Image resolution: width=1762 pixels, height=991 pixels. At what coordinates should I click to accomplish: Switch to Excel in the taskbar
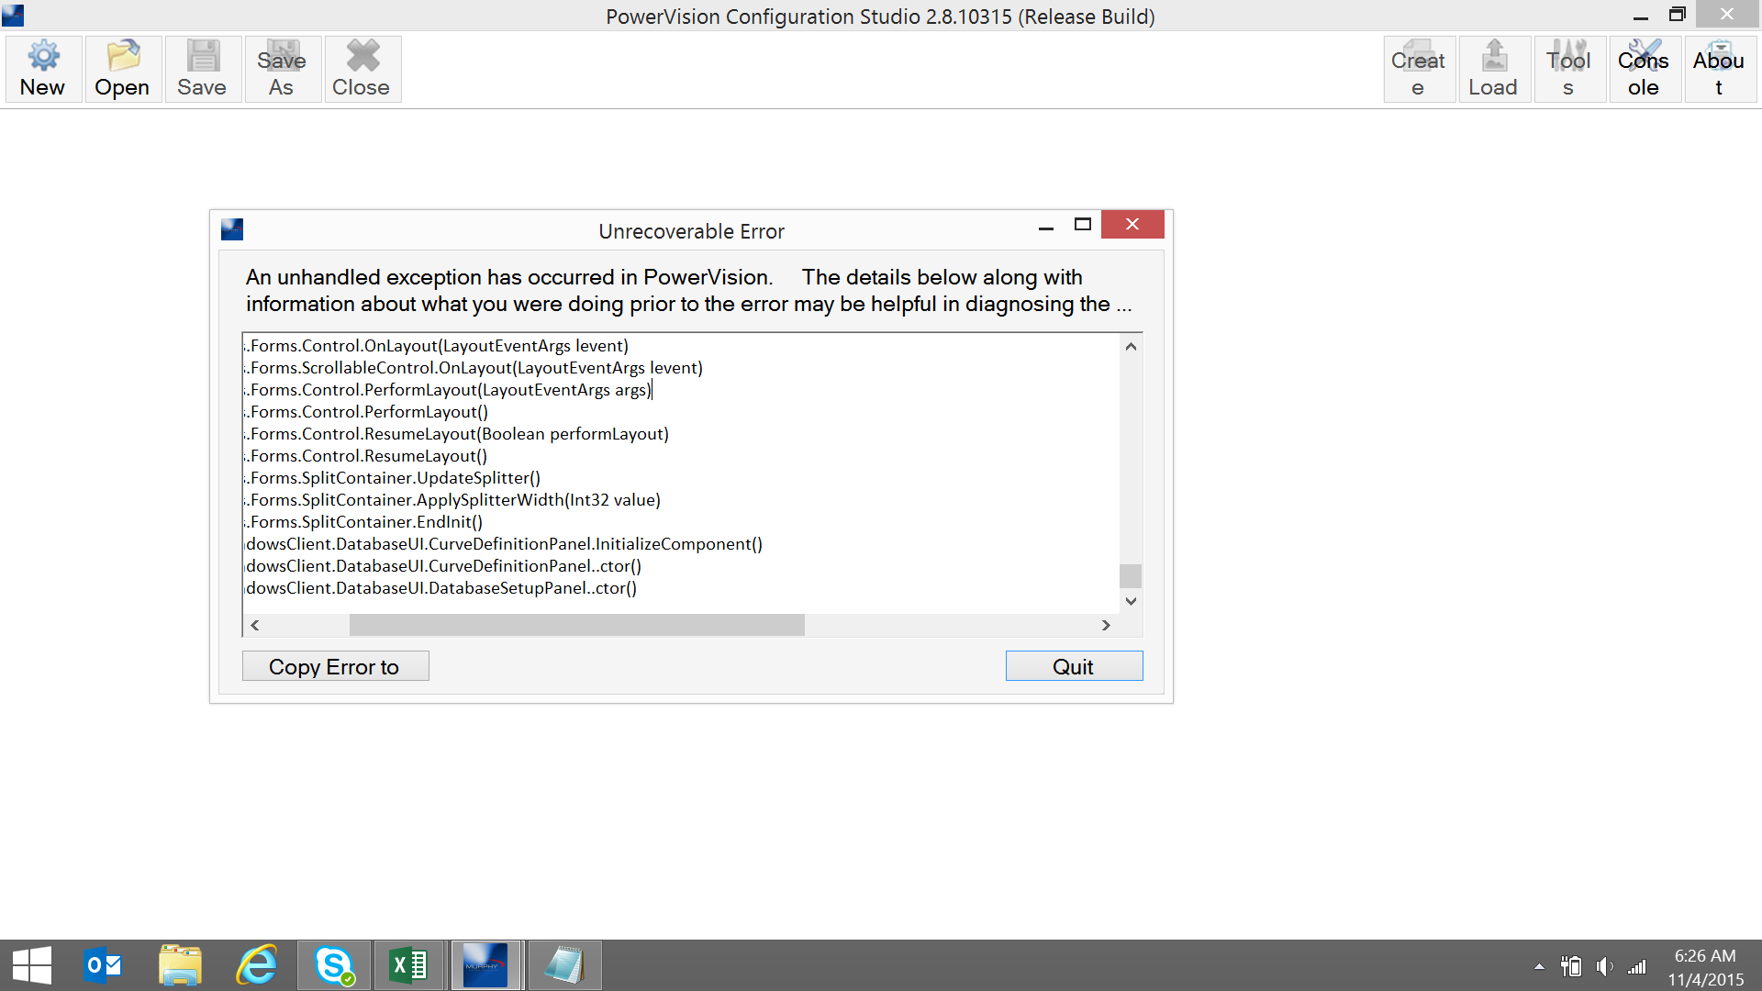pos(409,965)
